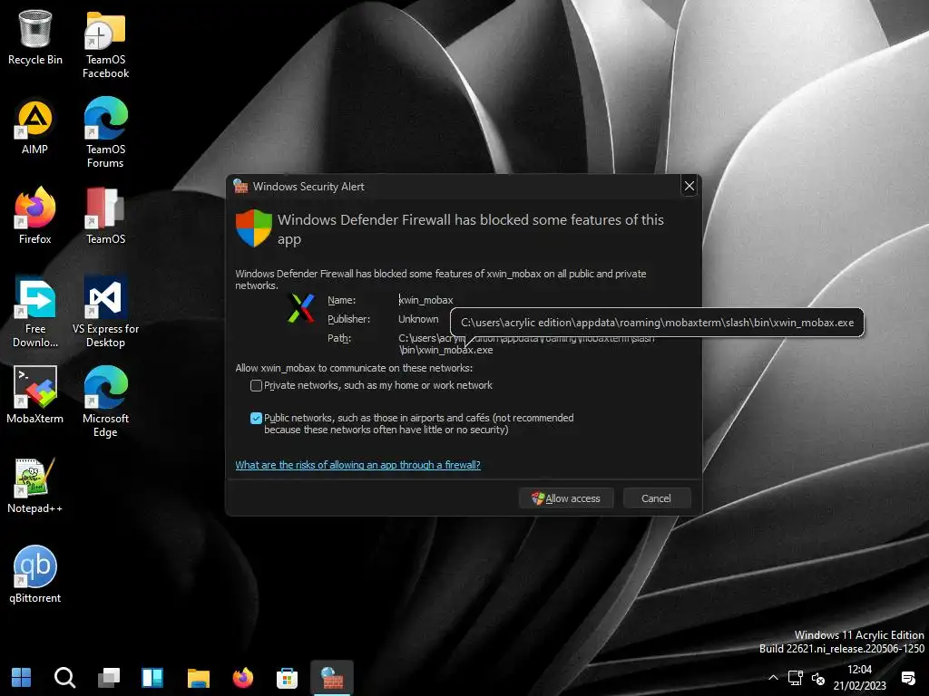Open TeamOS desktop shortcut
929x696 pixels.
105,217
